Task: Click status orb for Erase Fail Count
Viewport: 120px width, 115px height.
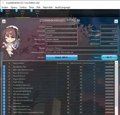Action: point(4,82)
